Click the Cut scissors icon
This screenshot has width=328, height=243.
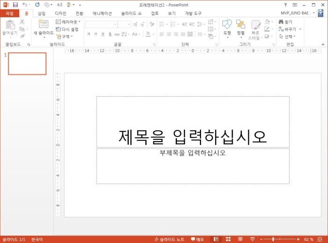click(x=22, y=21)
